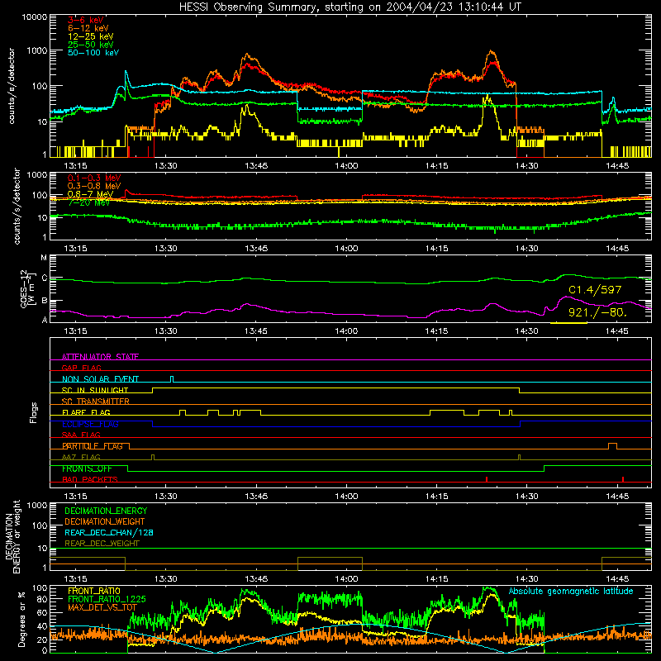Click the C1.4/597 flare annotation

click(595, 290)
